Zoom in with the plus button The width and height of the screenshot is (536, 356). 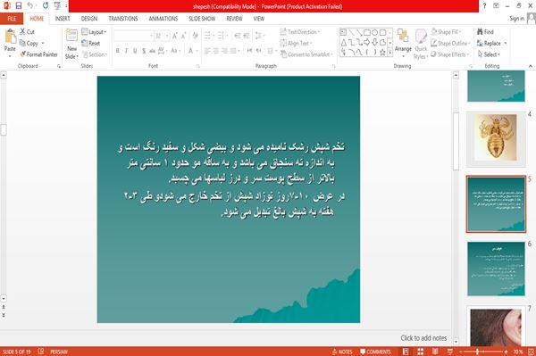tap(506, 352)
